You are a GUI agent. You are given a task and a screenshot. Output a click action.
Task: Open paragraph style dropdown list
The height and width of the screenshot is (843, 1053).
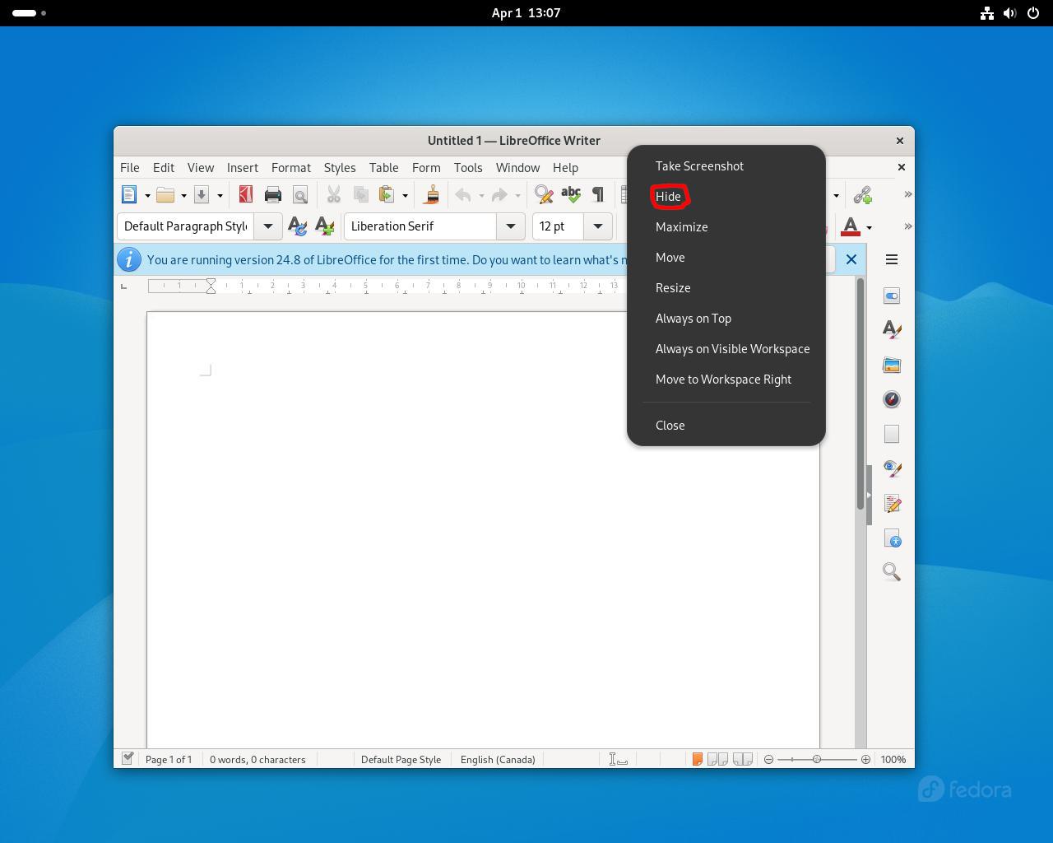tap(268, 226)
